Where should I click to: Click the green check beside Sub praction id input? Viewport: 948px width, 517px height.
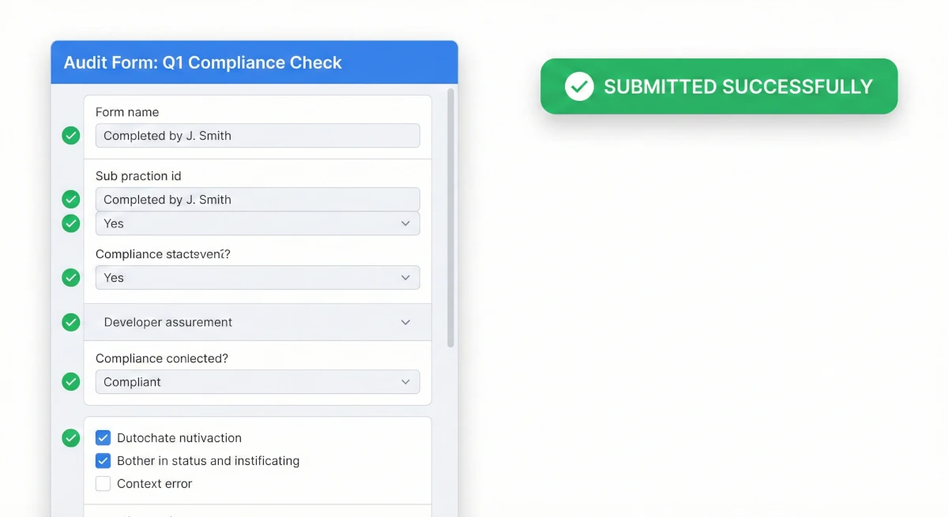pos(71,199)
